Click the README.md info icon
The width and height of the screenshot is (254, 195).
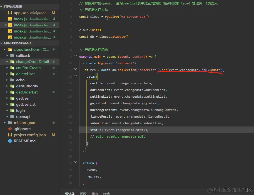10,141
